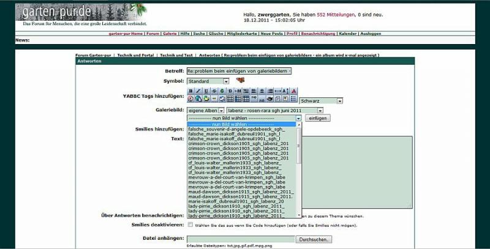490x249 pixels.
Task: Apply Underline tag from toolbar
Action: pyautogui.click(x=206, y=91)
